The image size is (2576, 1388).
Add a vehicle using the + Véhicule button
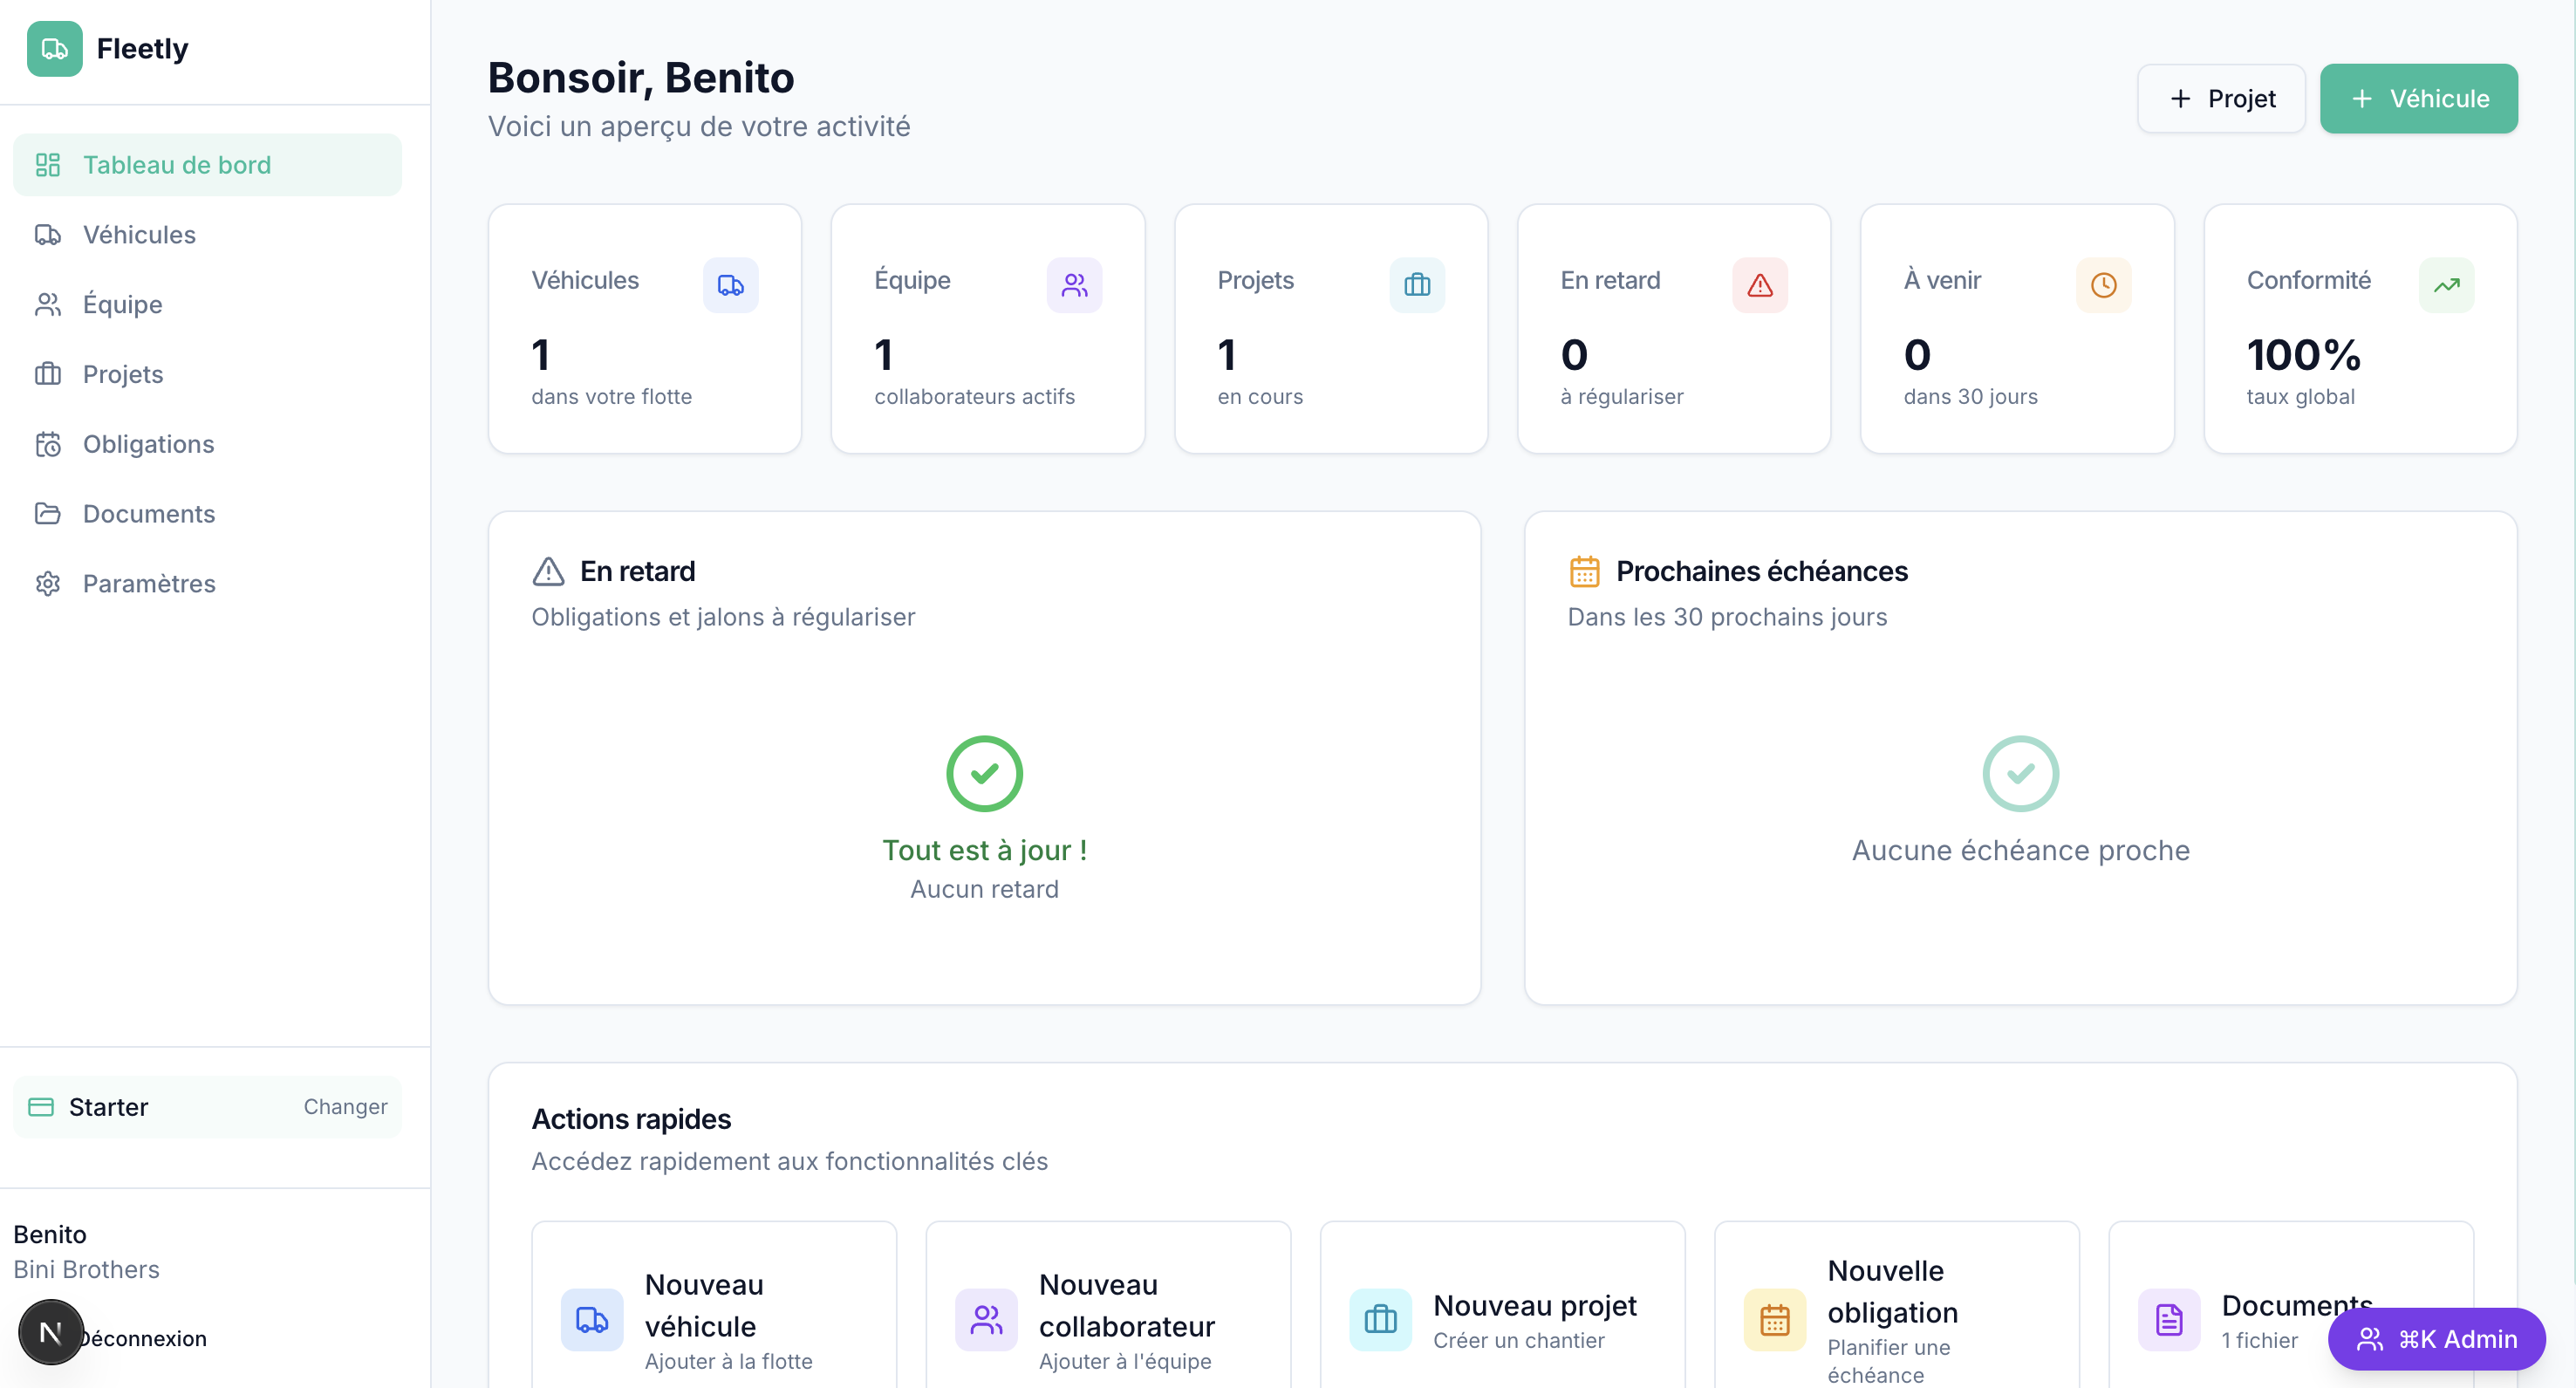tap(2419, 98)
